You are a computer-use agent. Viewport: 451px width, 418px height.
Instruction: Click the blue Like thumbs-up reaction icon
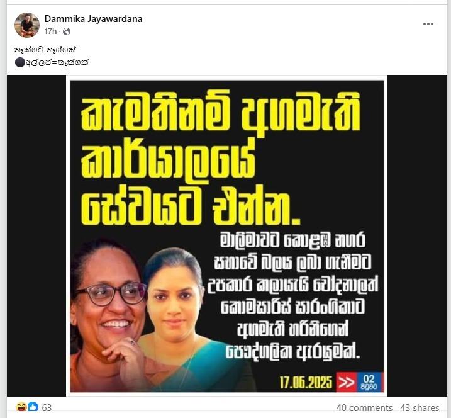tap(33, 407)
